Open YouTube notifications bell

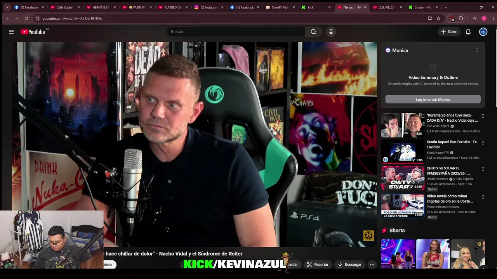coord(468,32)
